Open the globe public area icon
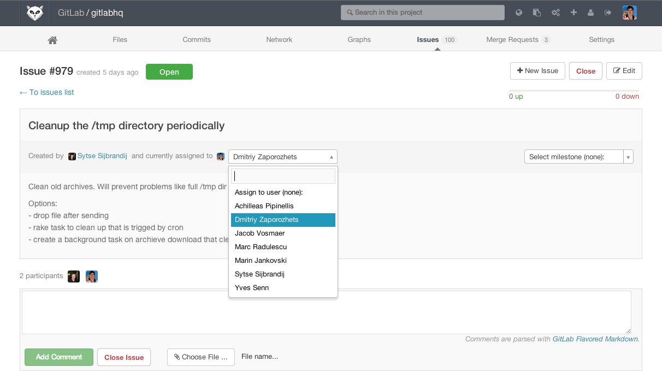 point(519,13)
